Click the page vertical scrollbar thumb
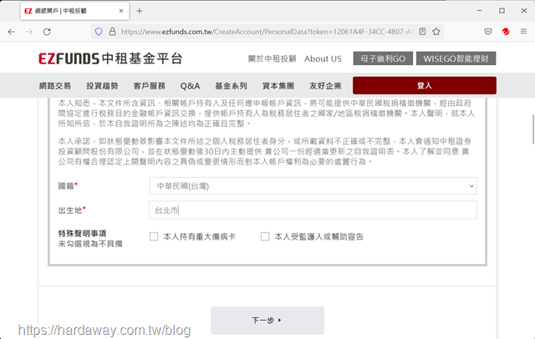 532,129
